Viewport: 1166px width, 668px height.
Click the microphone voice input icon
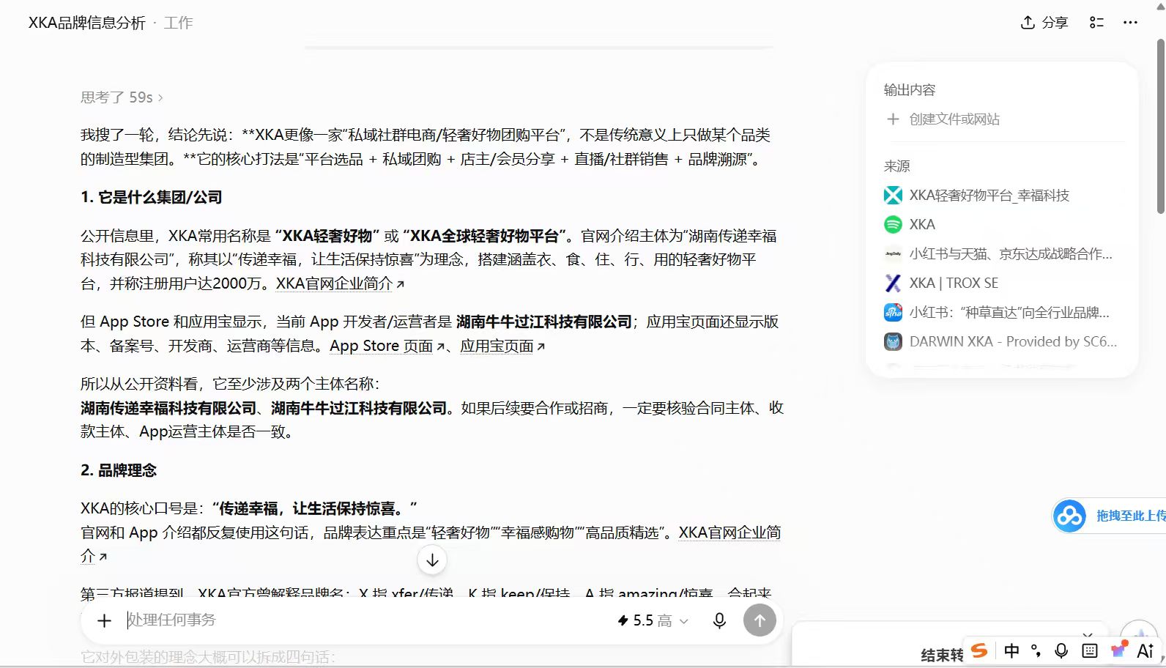point(719,620)
